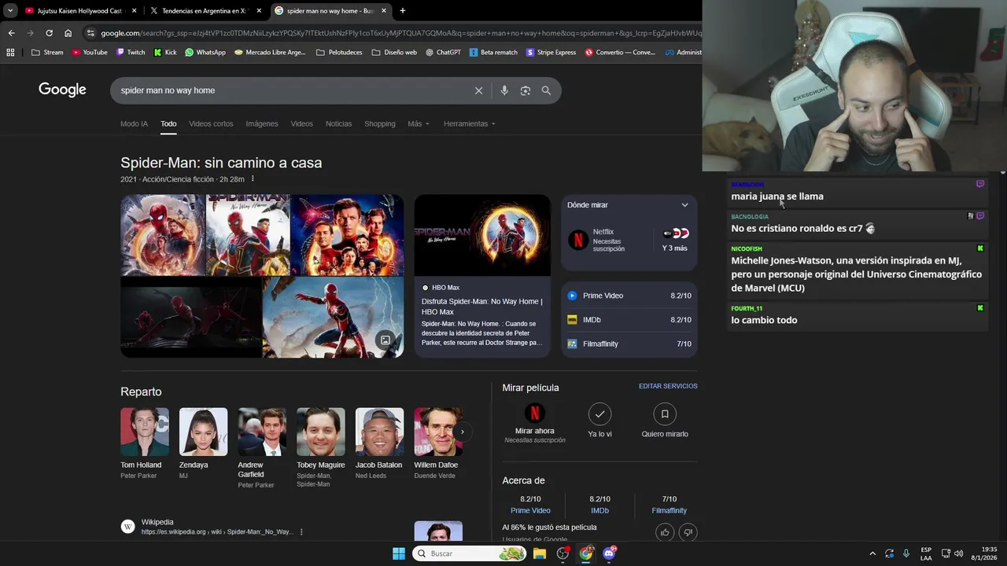Mark the movie as Ya lo vi

pos(599,413)
